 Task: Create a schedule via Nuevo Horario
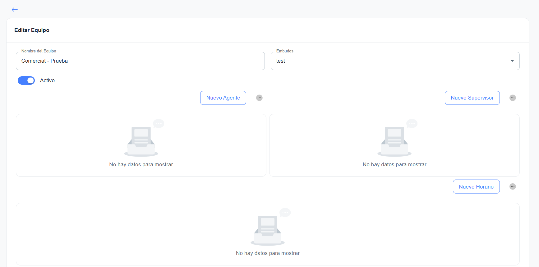point(476,187)
